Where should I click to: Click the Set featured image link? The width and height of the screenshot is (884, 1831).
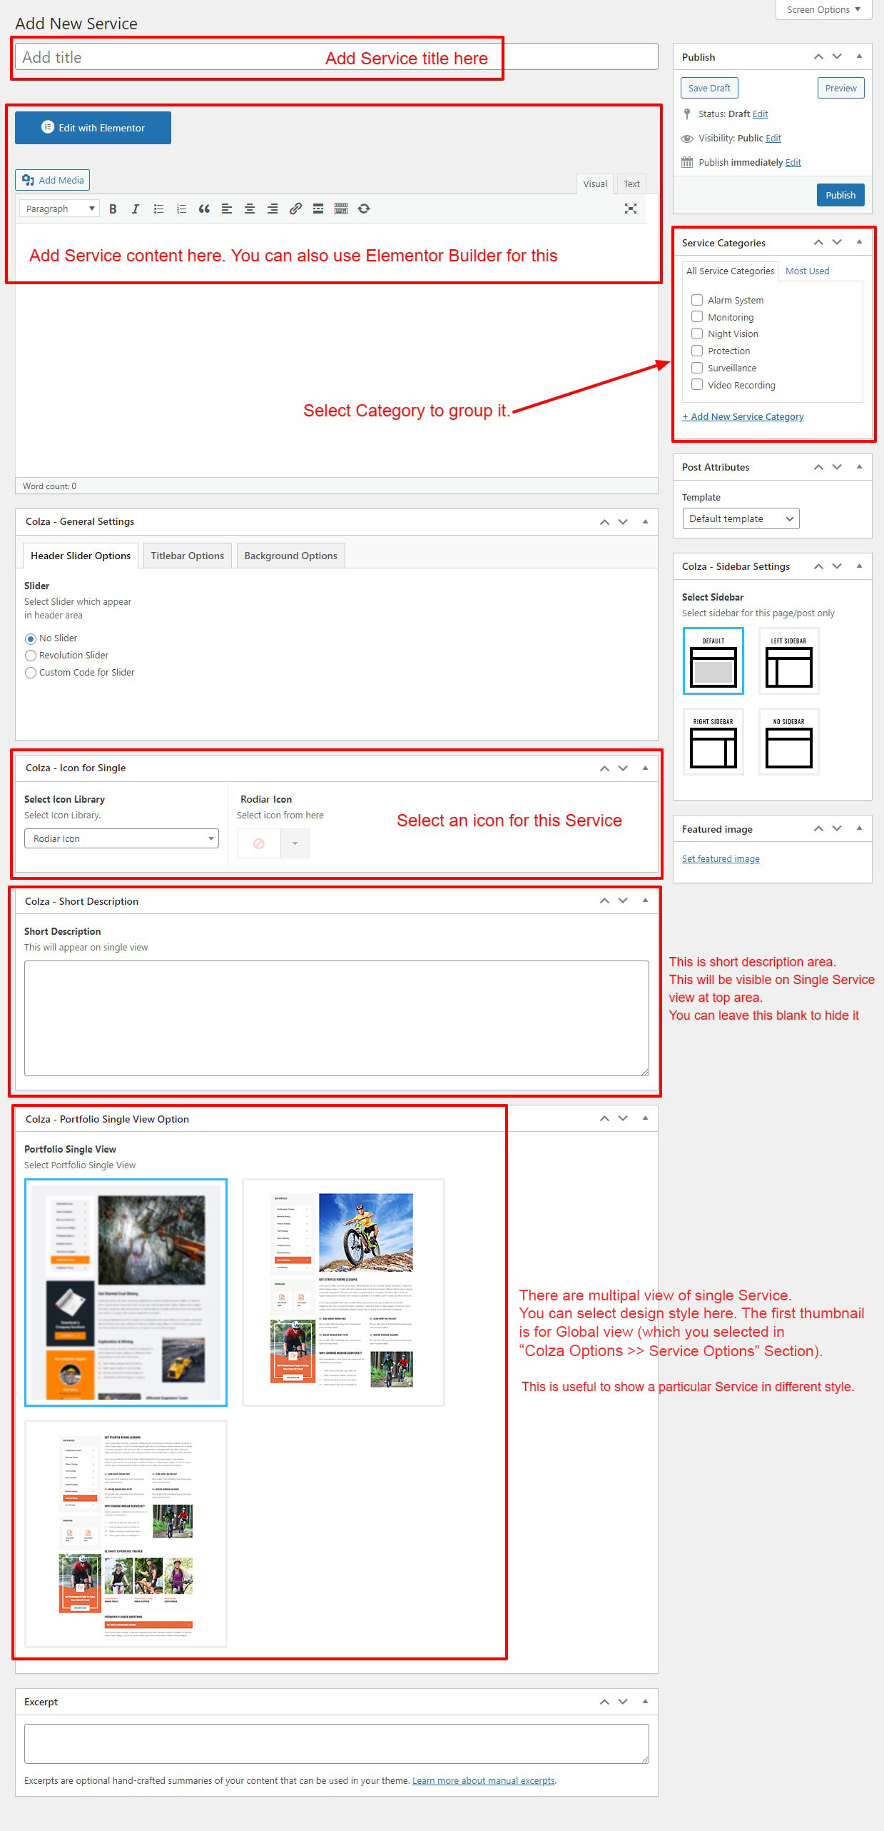(721, 858)
